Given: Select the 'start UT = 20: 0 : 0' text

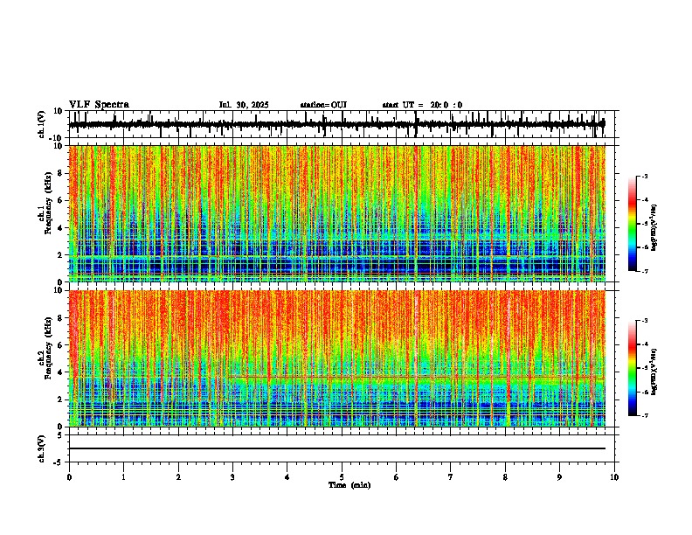Looking at the screenshot, I should pyautogui.click(x=422, y=105).
